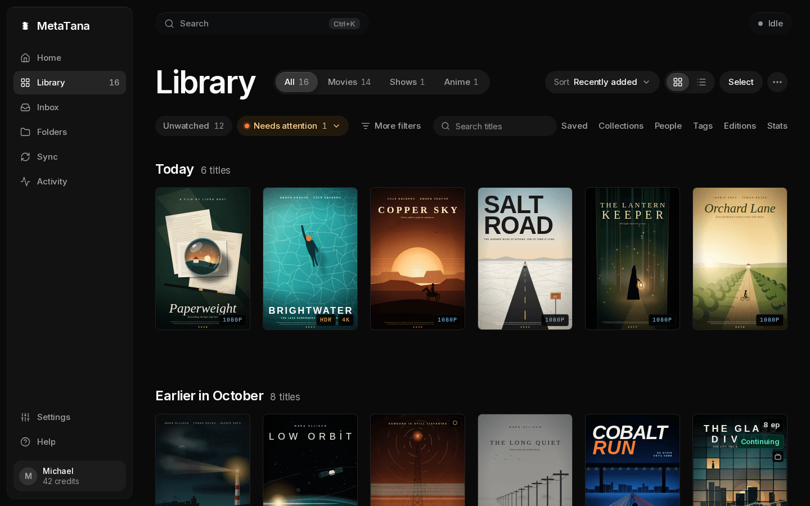Open the Brightwater poster
The width and height of the screenshot is (810, 506).
click(x=310, y=259)
